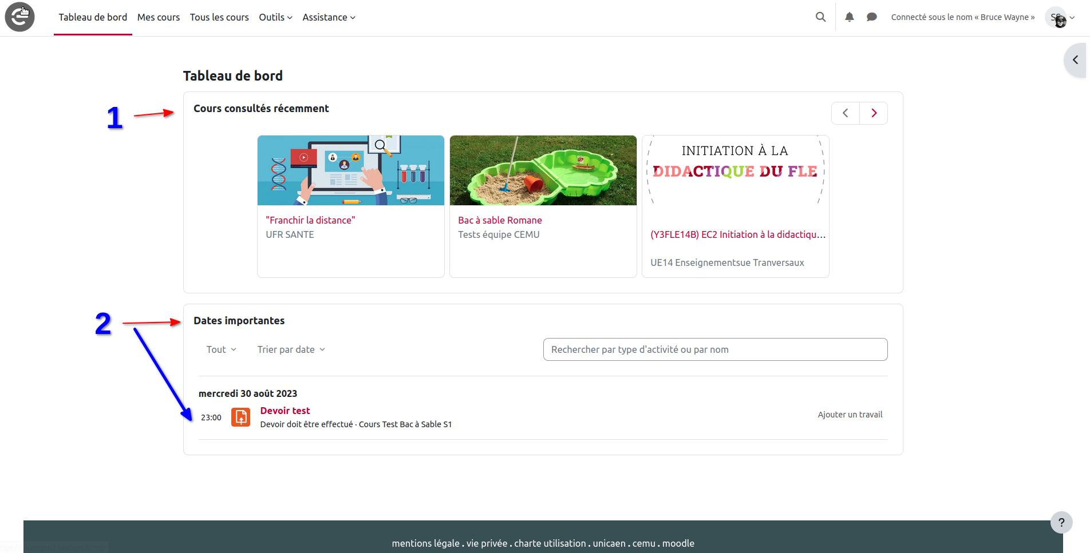Open the Bac à sable Romane thumbnail
The height and width of the screenshot is (553, 1090).
coord(543,170)
